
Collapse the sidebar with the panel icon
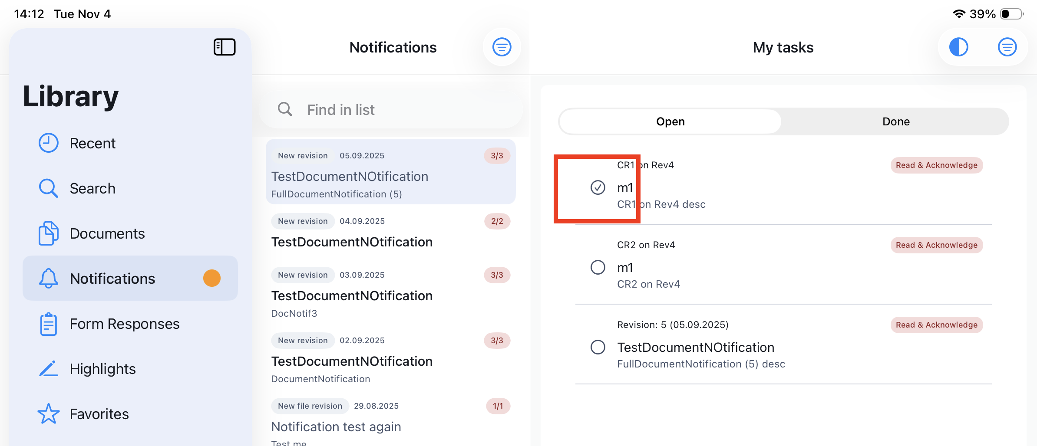click(x=224, y=47)
